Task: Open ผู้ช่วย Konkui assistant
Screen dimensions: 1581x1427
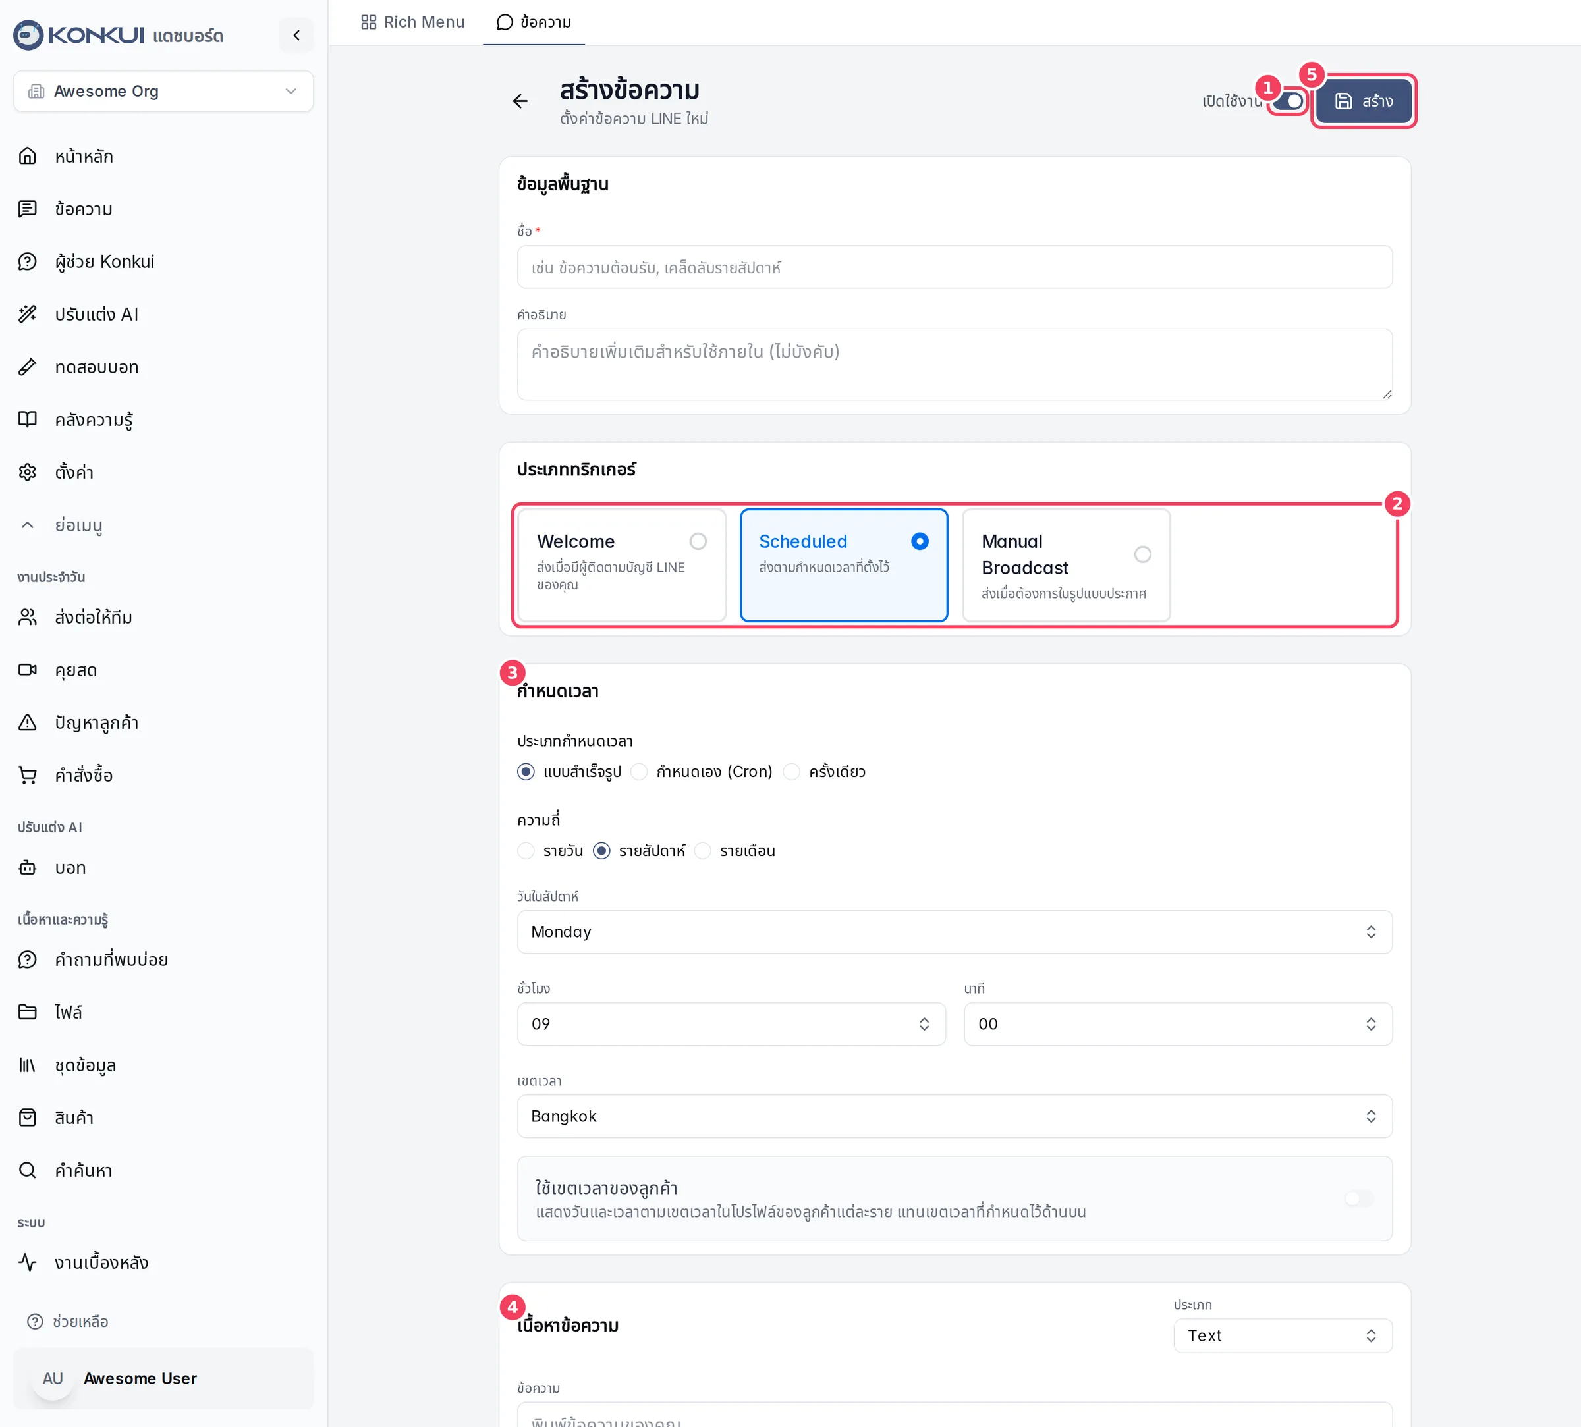Action: tap(163, 261)
